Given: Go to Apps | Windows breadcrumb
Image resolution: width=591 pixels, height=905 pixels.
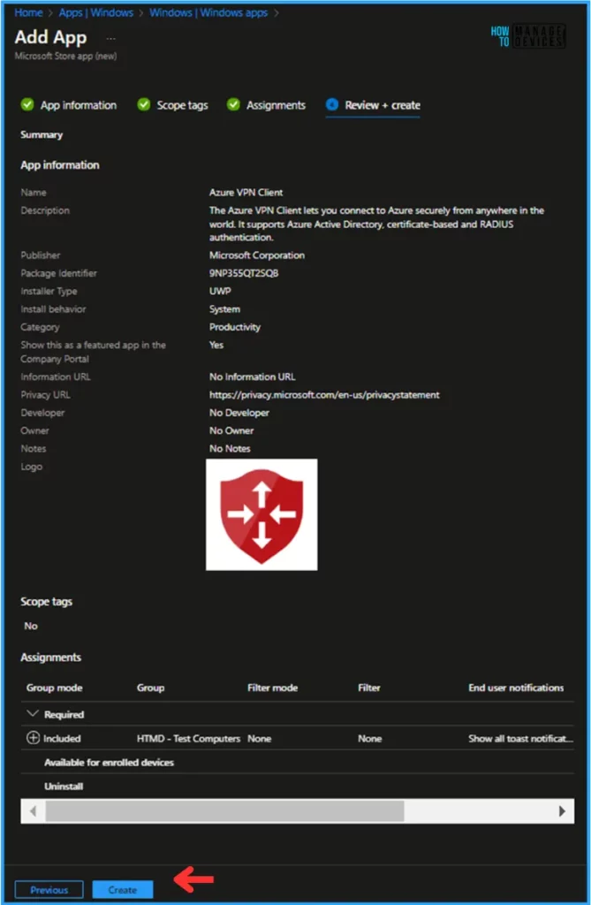Looking at the screenshot, I should [x=95, y=12].
